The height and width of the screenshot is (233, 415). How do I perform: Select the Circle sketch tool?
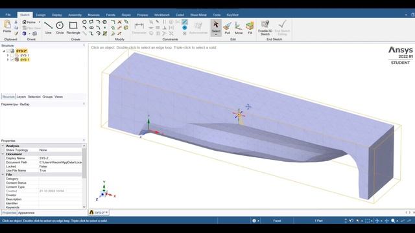[60, 27]
